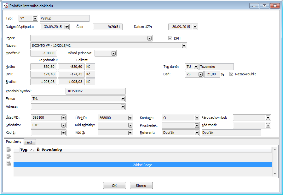Screen dimensions: 283x195
Task: Expand the Adresa dropdown
Action: click(123, 107)
